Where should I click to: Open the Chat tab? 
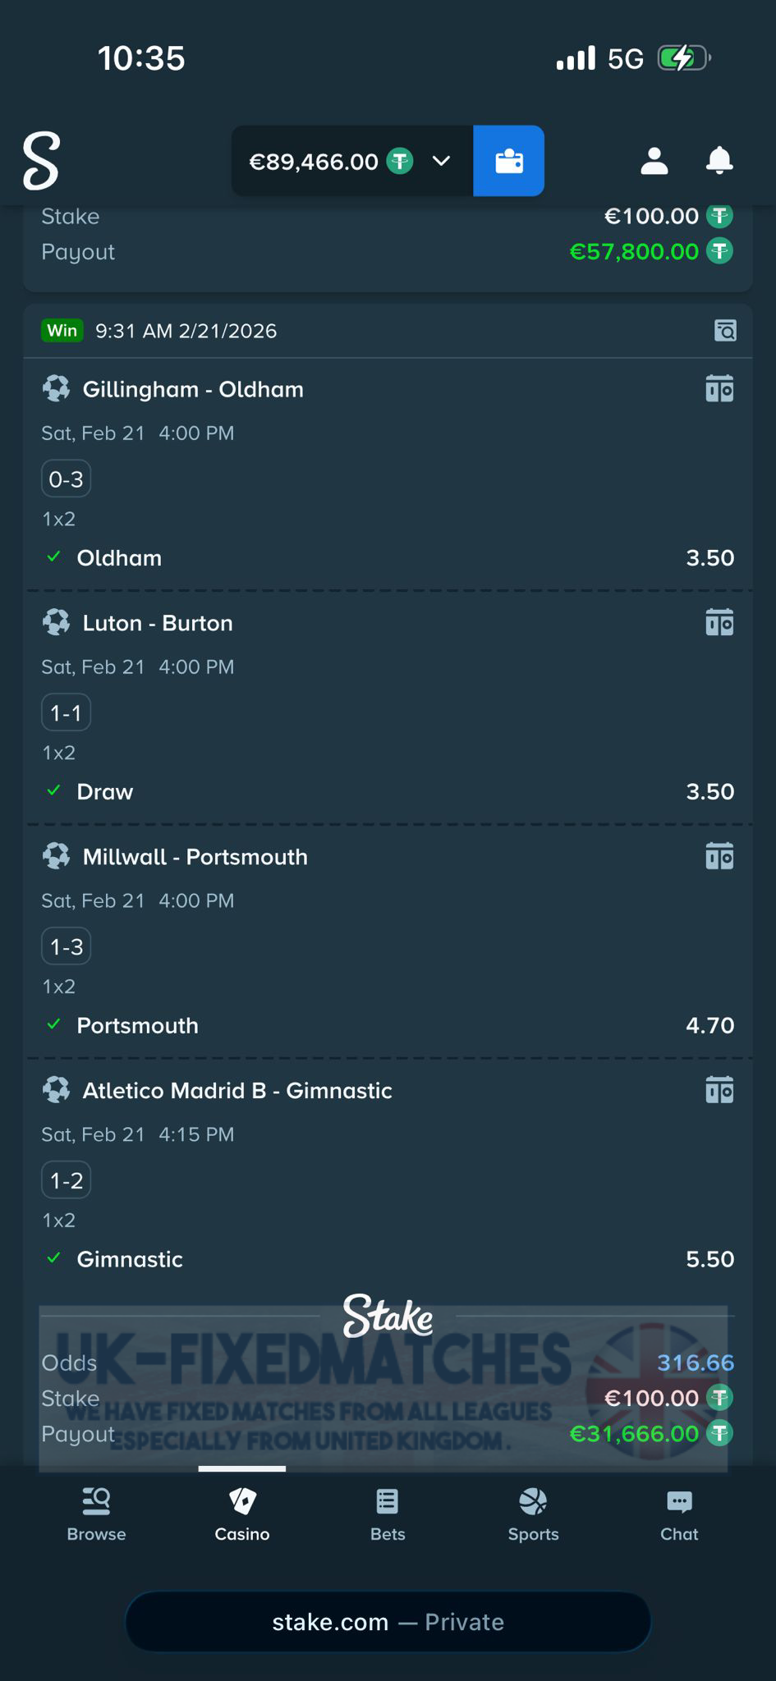(679, 1515)
